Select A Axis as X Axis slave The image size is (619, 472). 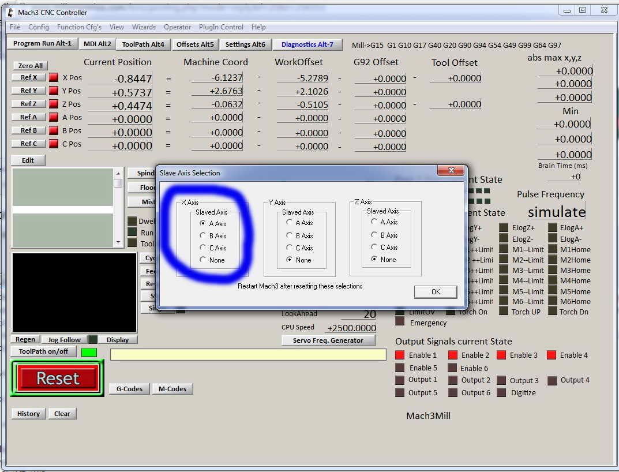click(203, 223)
